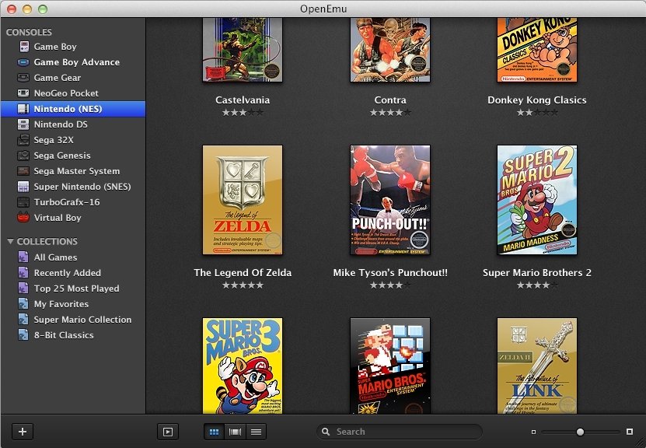Click the "Contra" title text
Image resolution: width=646 pixels, height=448 pixels.
390,100
